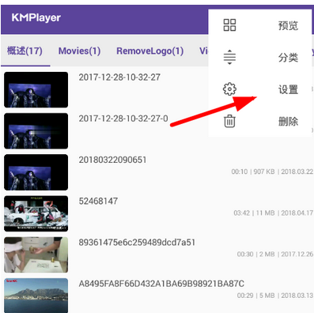The image size is (314, 313).
Task: Click info text 03:42 | 11 MB | 2018.04.17
Action: tap(273, 213)
